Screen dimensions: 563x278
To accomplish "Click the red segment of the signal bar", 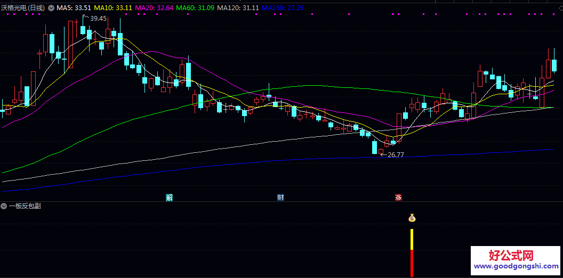I will pyautogui.click(x=412, y=263).
